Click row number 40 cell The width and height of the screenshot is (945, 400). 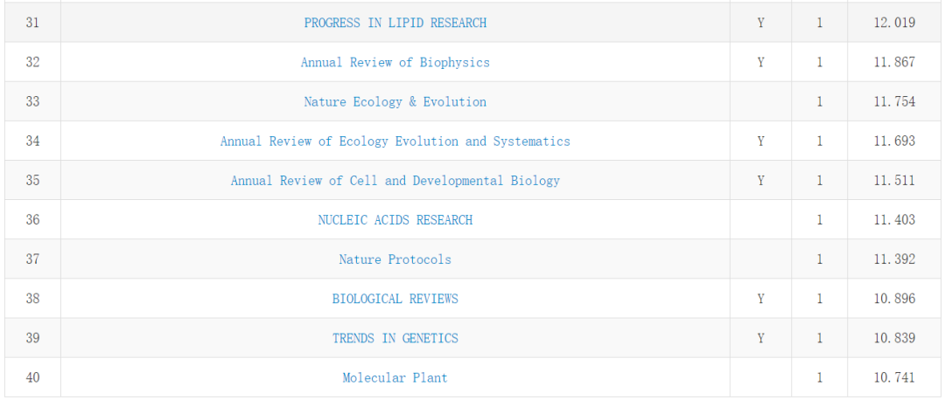click(x=32, y=378)
